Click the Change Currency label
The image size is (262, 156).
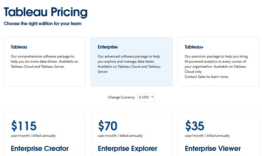[121, 97]
